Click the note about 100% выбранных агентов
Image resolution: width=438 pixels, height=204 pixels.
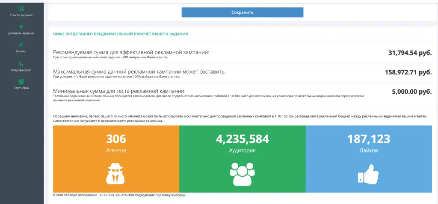click(116, 77)
